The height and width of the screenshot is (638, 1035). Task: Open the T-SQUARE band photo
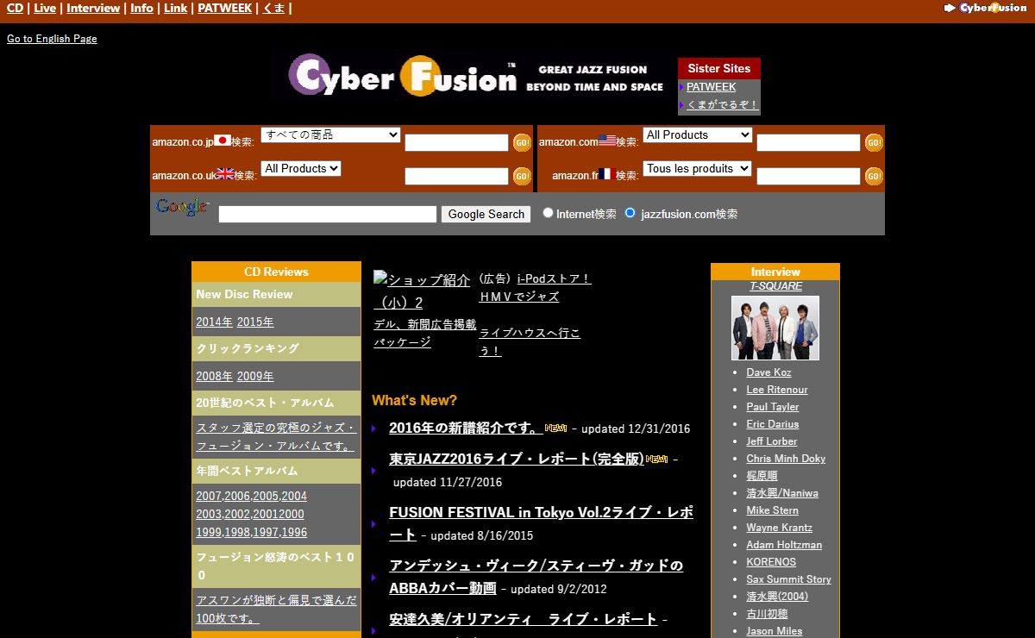coord(775,328)
